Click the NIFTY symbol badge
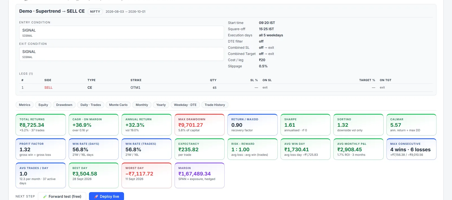 (x=95, y=12)
